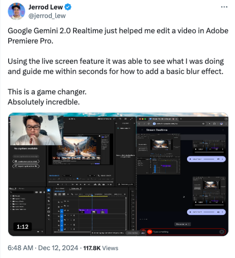Play the second purple audio message
This screenshot has height=258, width=235.
[190, 212]
